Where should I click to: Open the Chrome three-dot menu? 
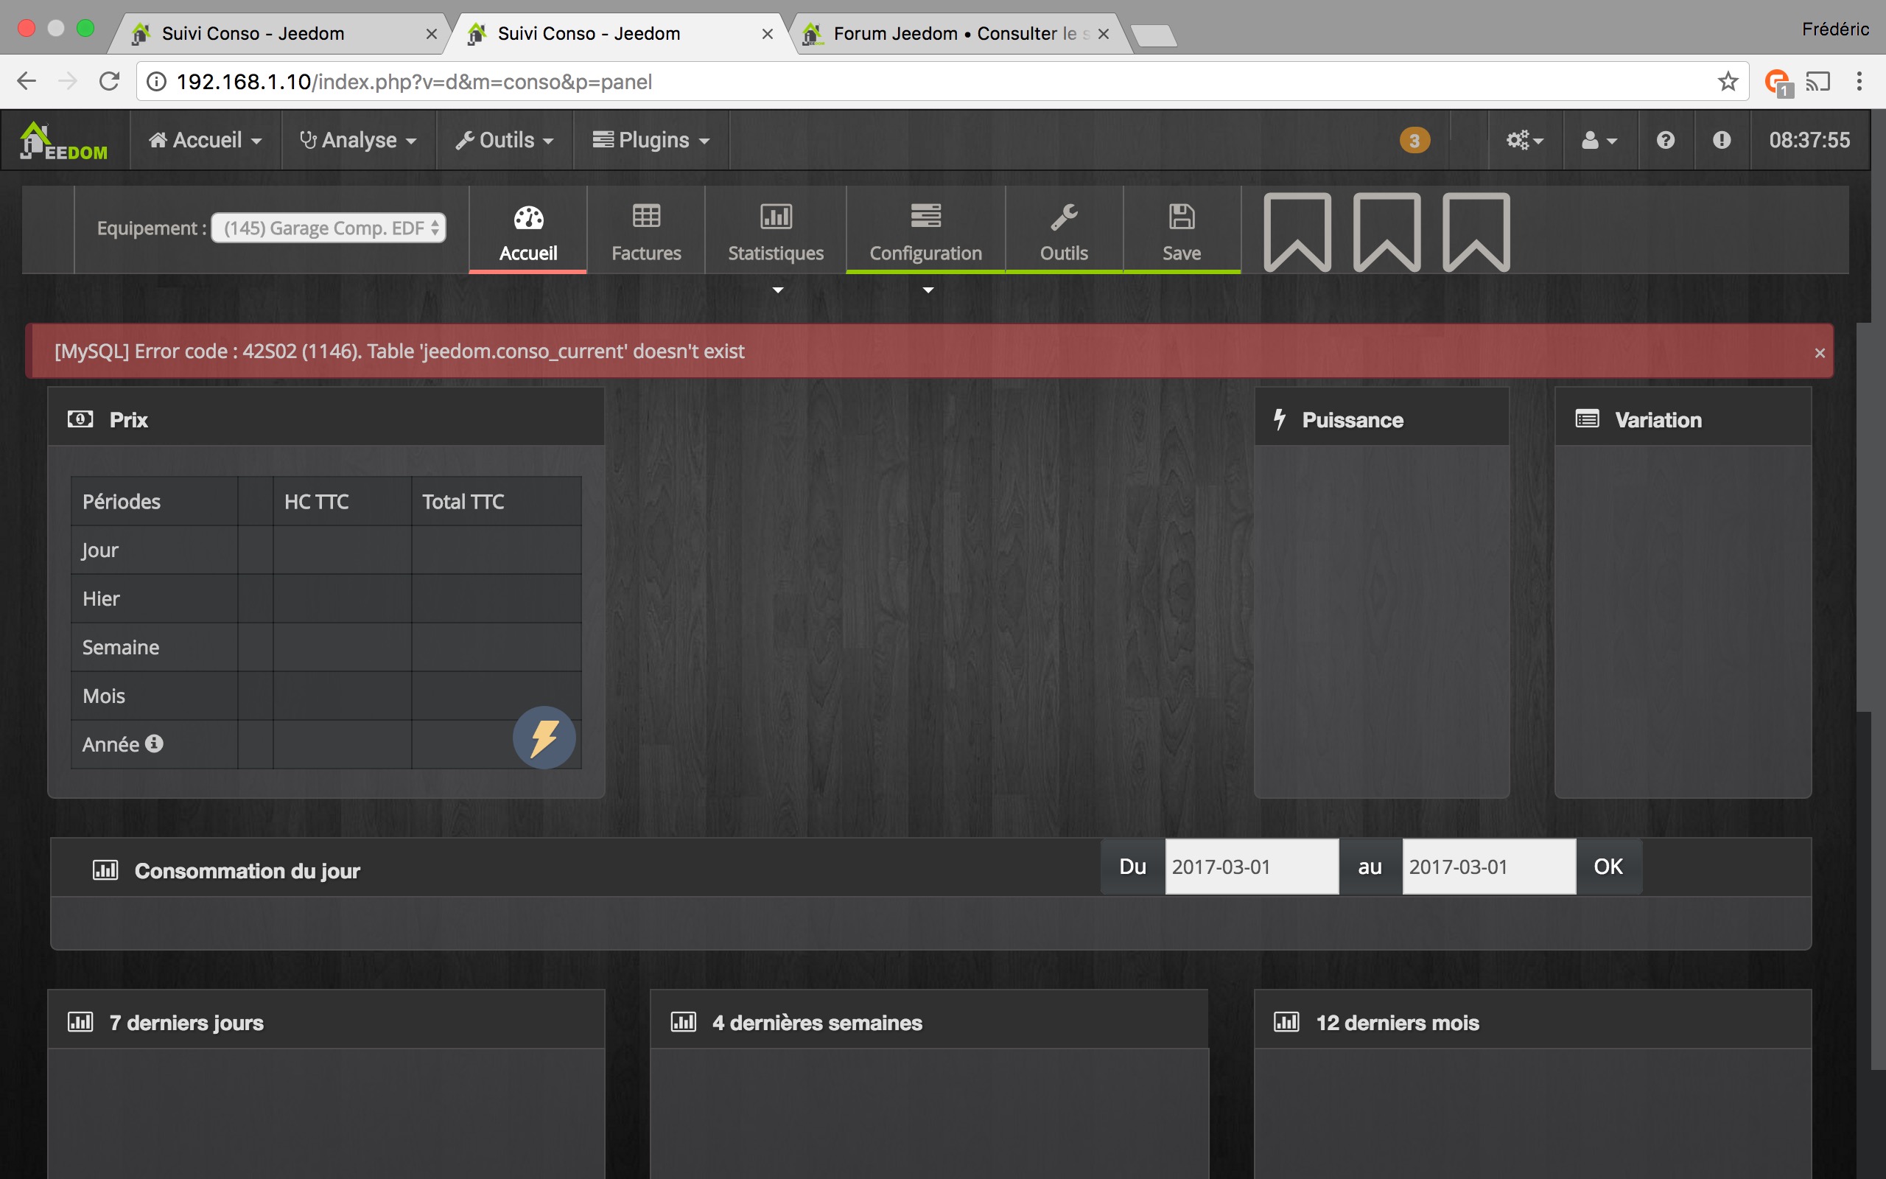(1859, 81)
